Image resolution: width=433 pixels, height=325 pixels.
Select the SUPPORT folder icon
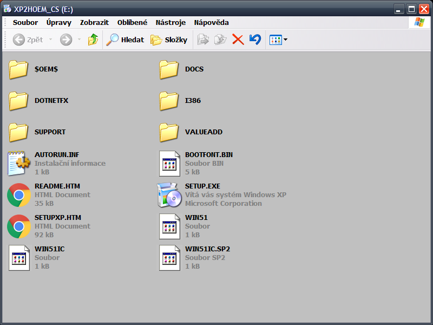[18, 133]
